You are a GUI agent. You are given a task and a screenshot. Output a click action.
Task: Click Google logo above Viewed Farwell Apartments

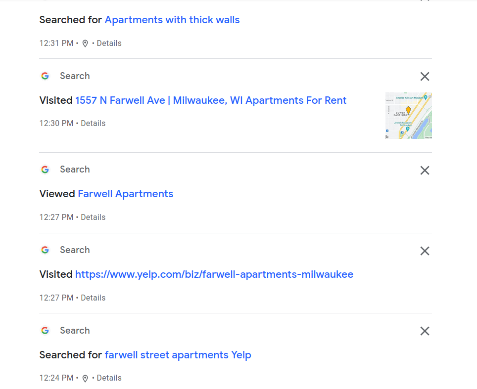pos(45,170)
